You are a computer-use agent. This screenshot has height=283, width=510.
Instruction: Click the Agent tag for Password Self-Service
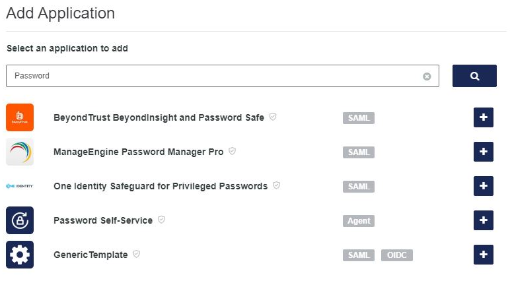coord(359,221)
